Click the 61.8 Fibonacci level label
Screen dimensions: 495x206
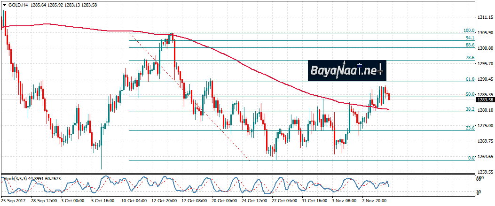pos(470,79)
